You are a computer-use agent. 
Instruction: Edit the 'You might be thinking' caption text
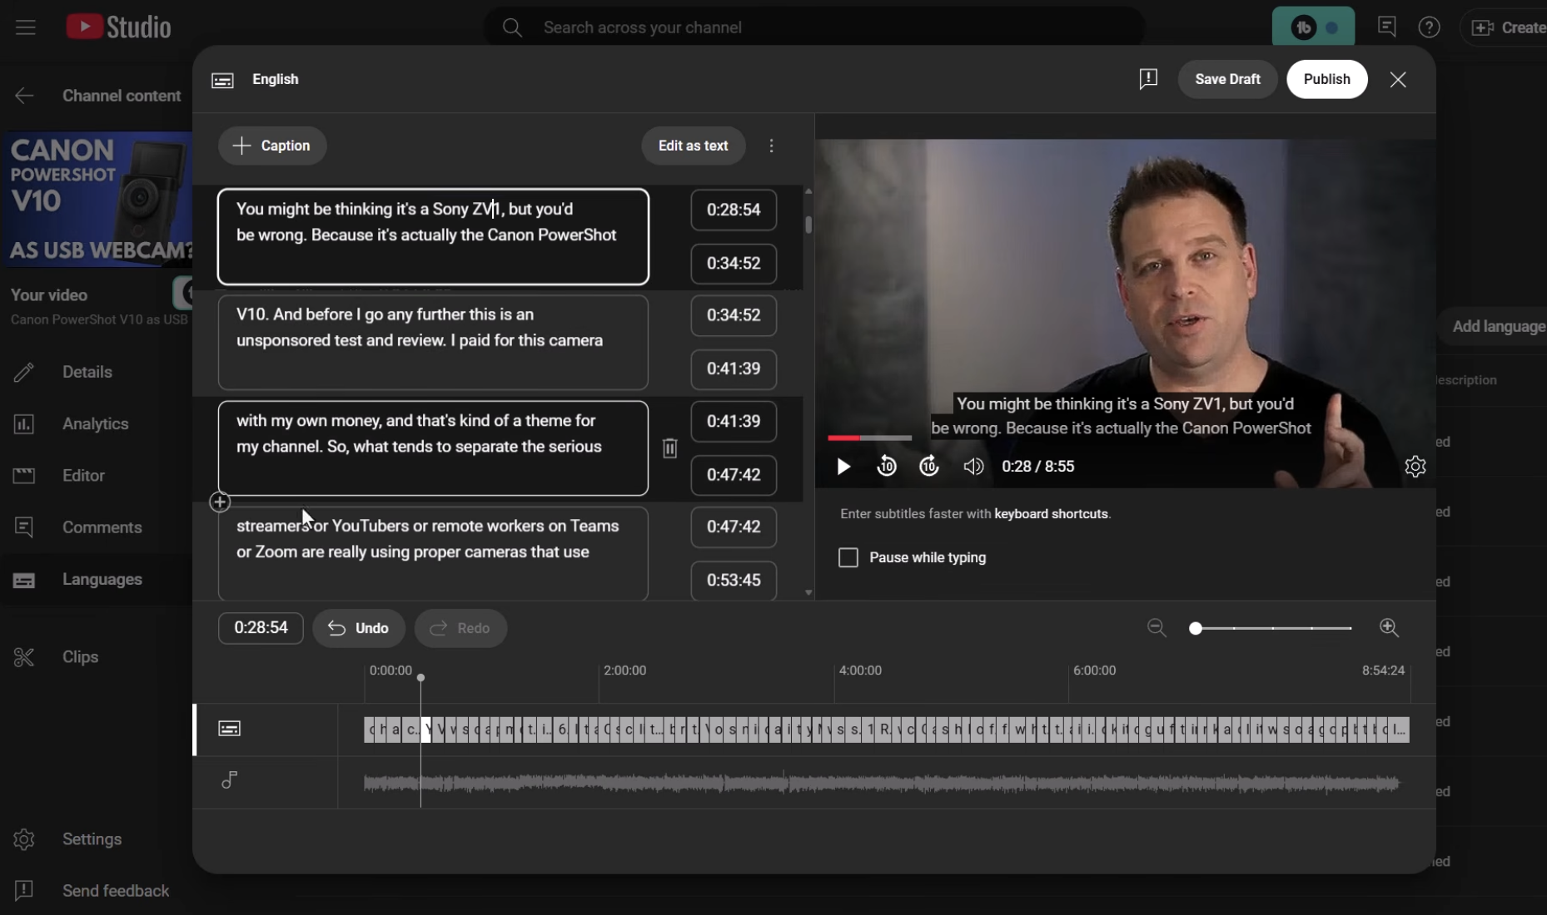coord(433,237)
